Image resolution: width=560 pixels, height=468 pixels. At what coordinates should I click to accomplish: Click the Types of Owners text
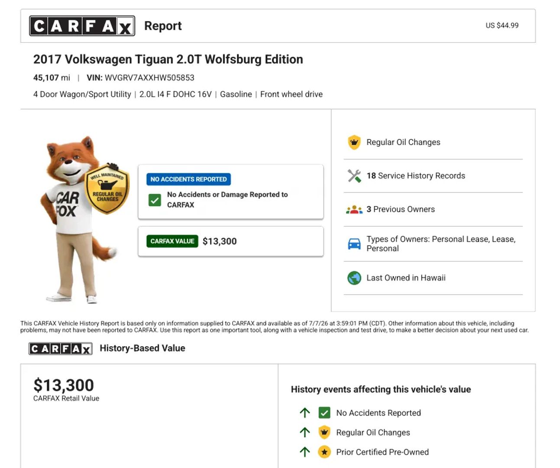[441, 244]
